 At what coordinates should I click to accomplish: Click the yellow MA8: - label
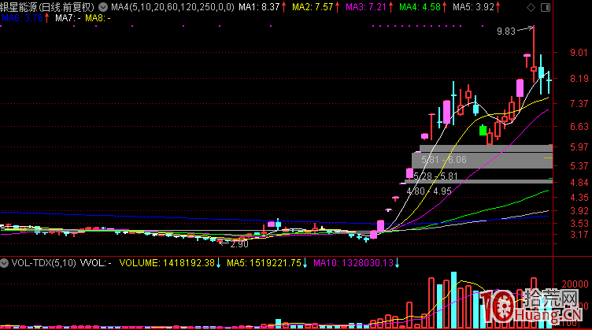[98, 18]
